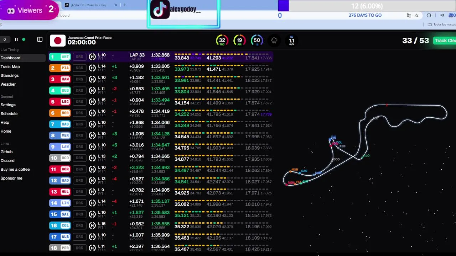Open Track Map in the sidebar
This screenshot has width=456, height=256.
[10, 67]
